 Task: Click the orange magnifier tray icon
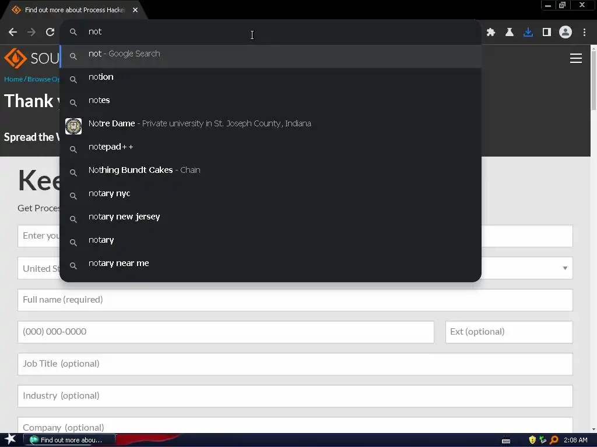pyautogui.click(x=554, y=440)
